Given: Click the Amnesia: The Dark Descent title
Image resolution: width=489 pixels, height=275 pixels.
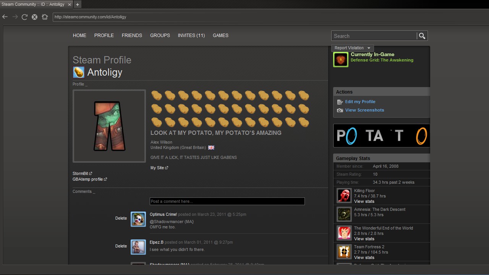Looking at the screenshot, I should tap(380, 210).
